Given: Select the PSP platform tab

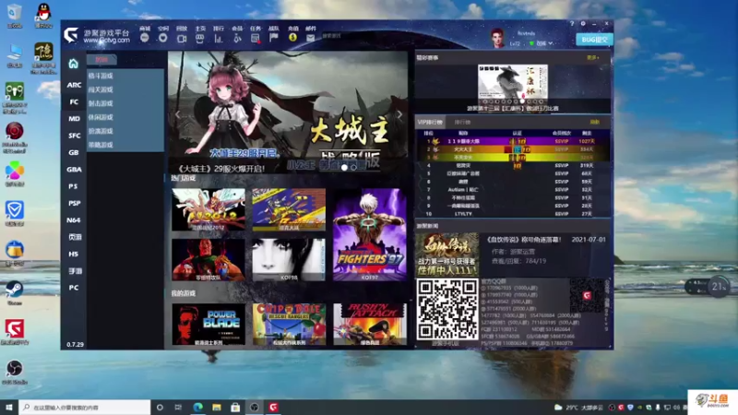Looking at the screenshot, I should tap(74, 203).
